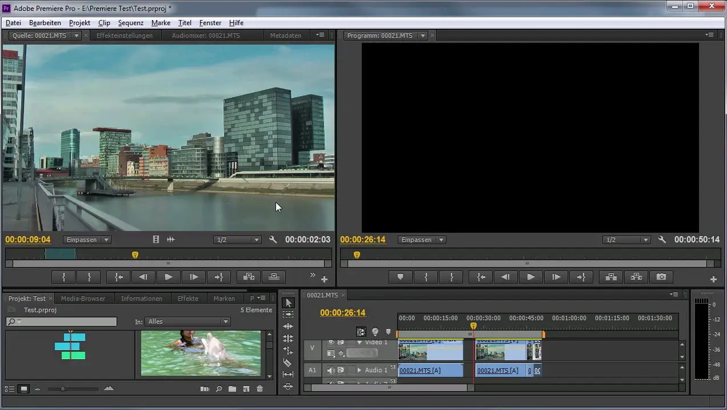
Task: Click source monitor Go to Out button
Action: (219, 277)
